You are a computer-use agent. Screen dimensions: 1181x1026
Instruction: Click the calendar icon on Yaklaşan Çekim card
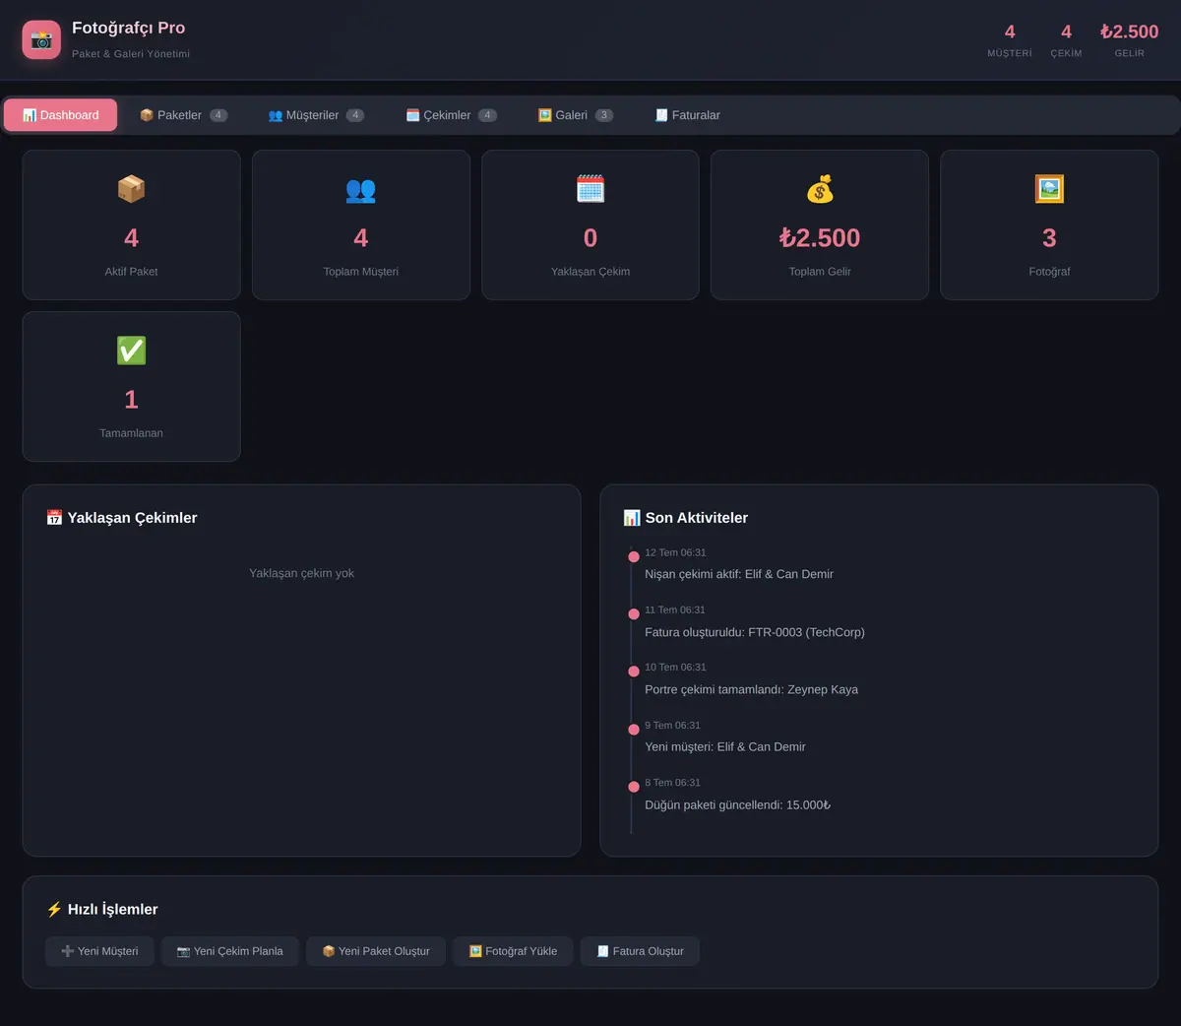[x=590, y=188]
